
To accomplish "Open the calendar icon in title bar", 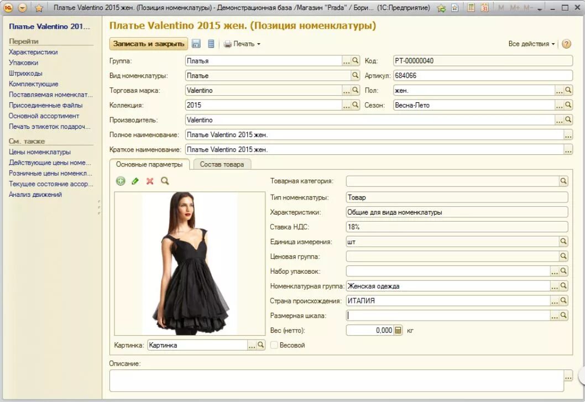I will [x=484, y=8].
